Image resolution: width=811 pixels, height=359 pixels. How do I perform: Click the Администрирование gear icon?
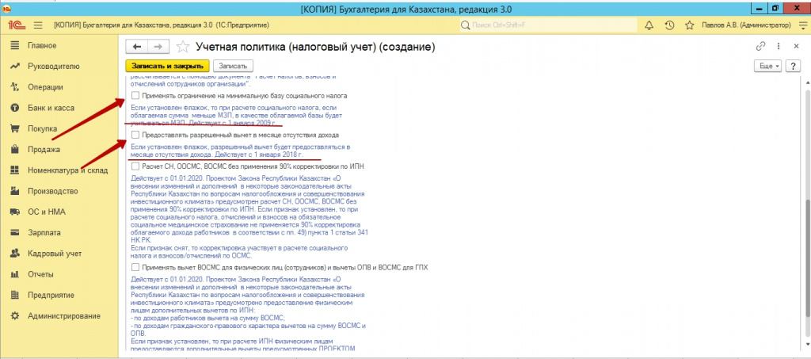click(x=15, y=315)
